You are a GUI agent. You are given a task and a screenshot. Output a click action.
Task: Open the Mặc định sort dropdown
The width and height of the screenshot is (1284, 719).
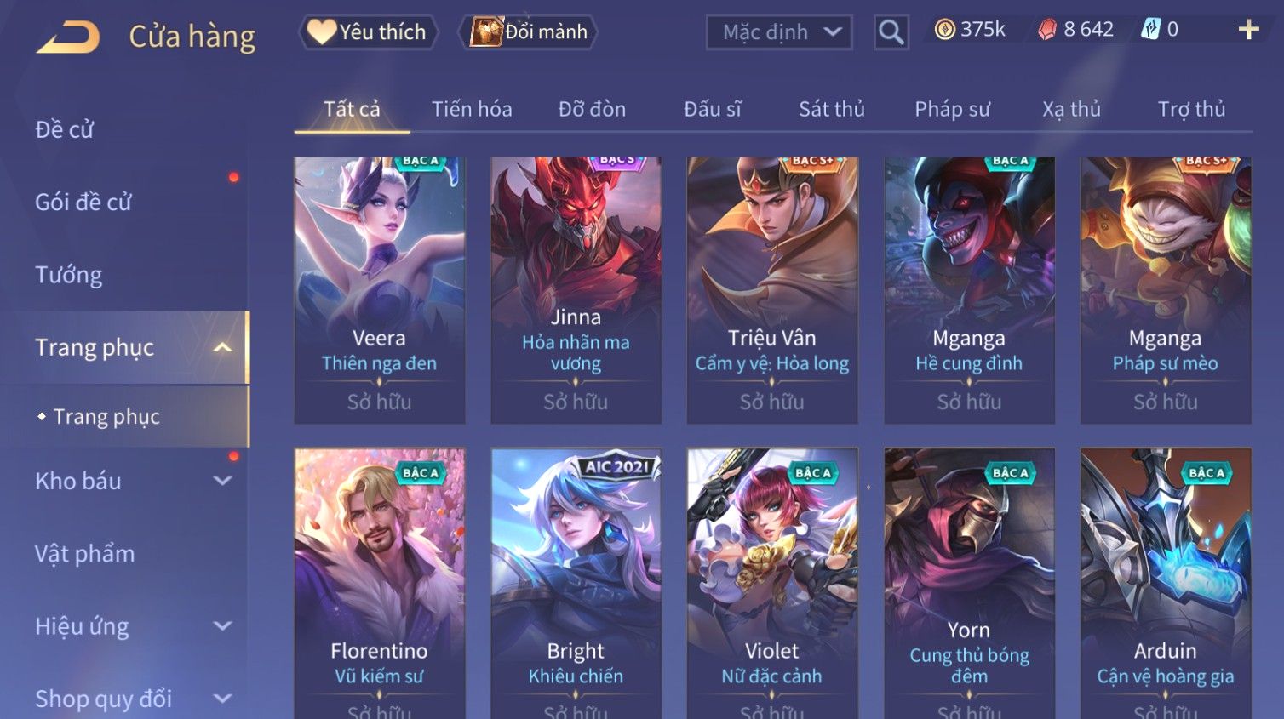coord(779,32)
